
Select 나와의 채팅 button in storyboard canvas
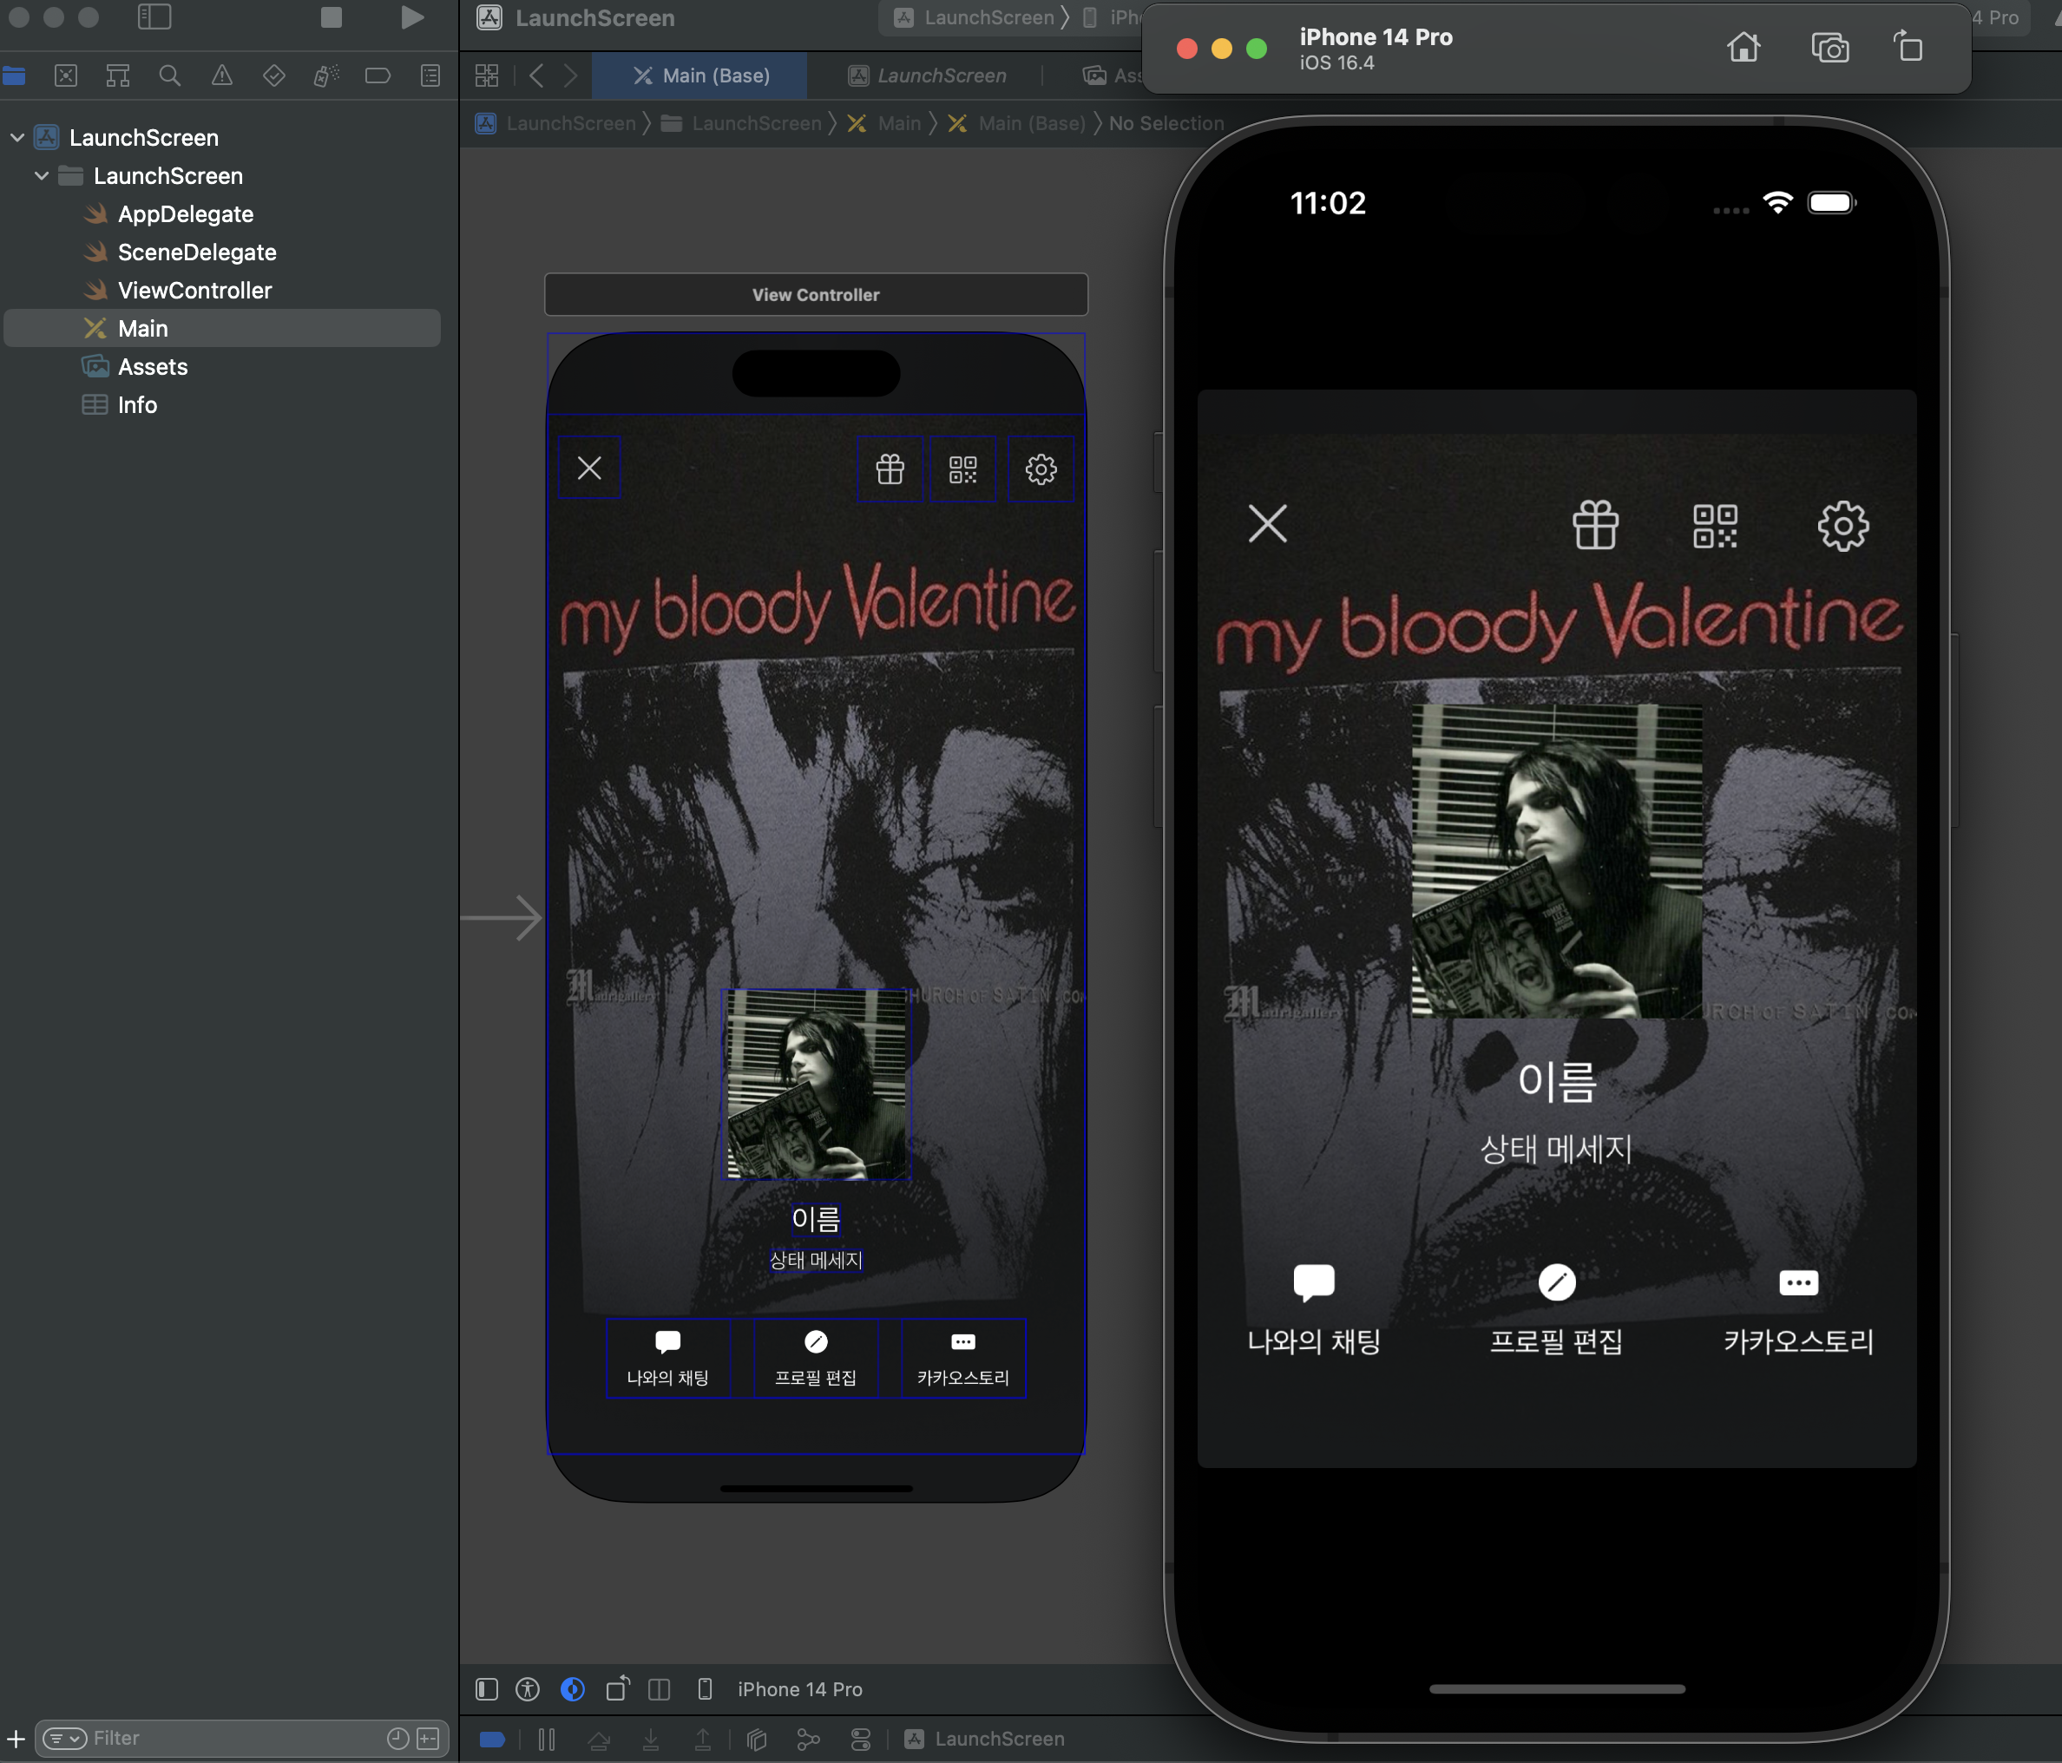[x=667, y=1358]
